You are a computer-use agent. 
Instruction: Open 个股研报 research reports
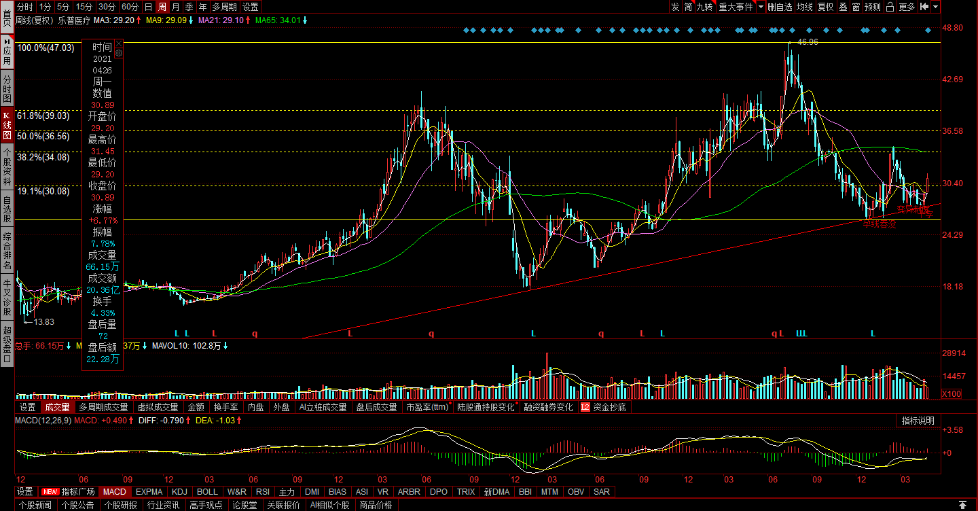(122, 505)
